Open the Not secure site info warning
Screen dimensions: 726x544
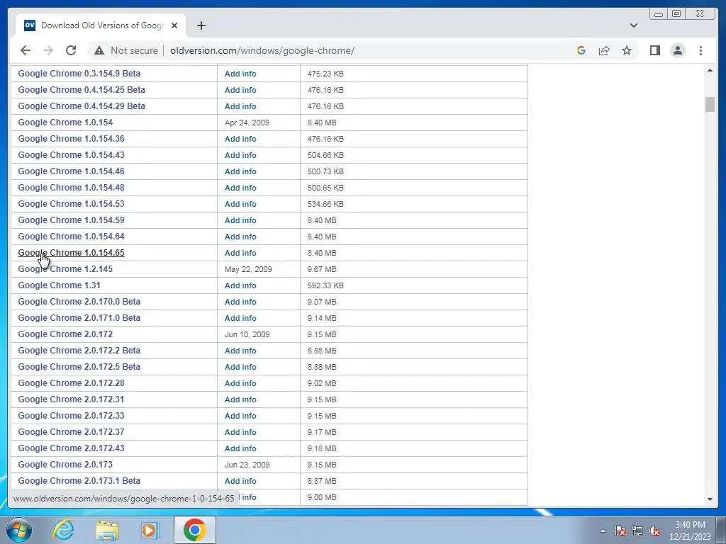click(x=126, y=50)
